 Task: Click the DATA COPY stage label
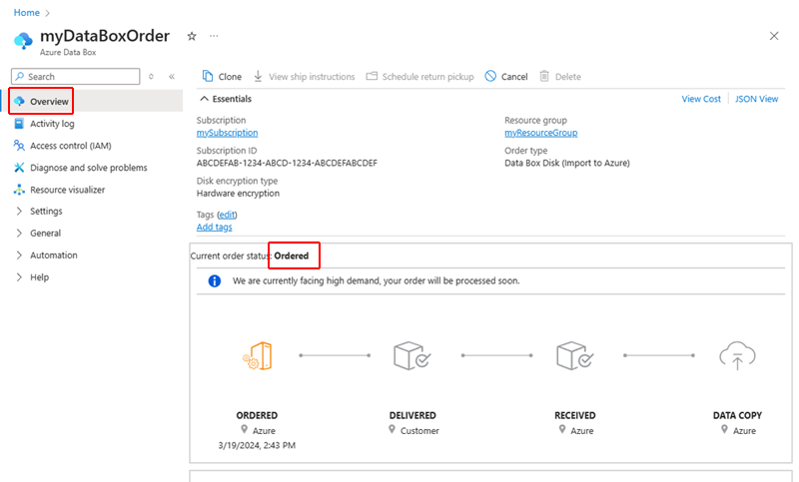tap(737, 415)
